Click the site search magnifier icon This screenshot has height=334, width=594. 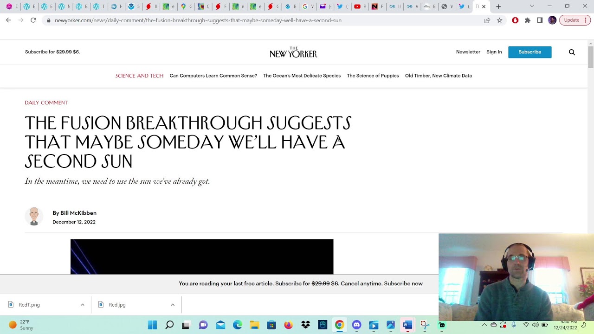(572, 52)
